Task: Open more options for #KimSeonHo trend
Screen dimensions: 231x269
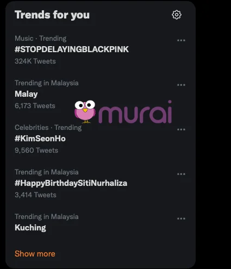Action: [181, 129]
